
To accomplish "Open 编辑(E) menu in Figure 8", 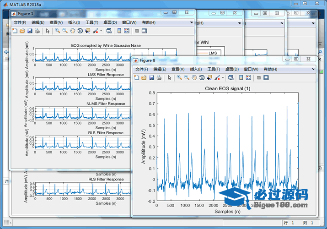I will 160,69.
